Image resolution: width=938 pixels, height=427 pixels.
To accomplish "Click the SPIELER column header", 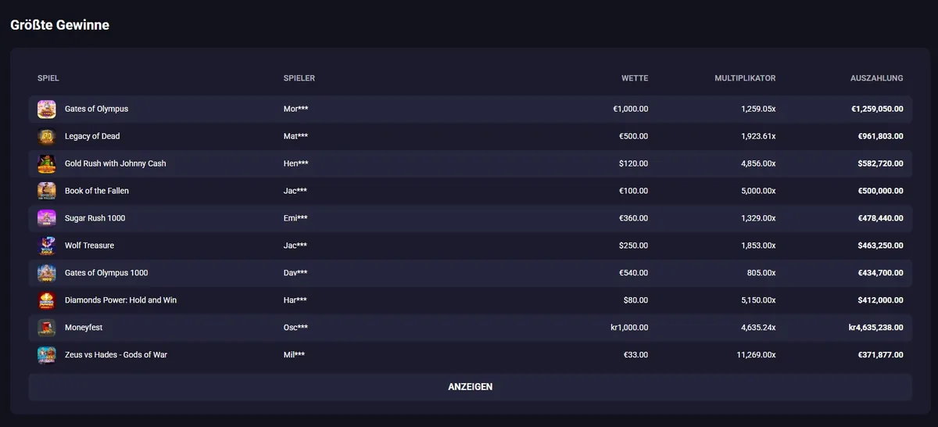I will 299,78.
